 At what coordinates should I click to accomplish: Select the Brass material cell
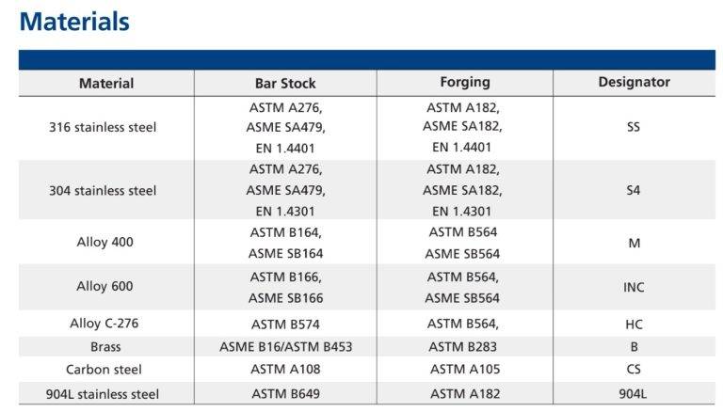pyautogui.click(x=105, y=346)
